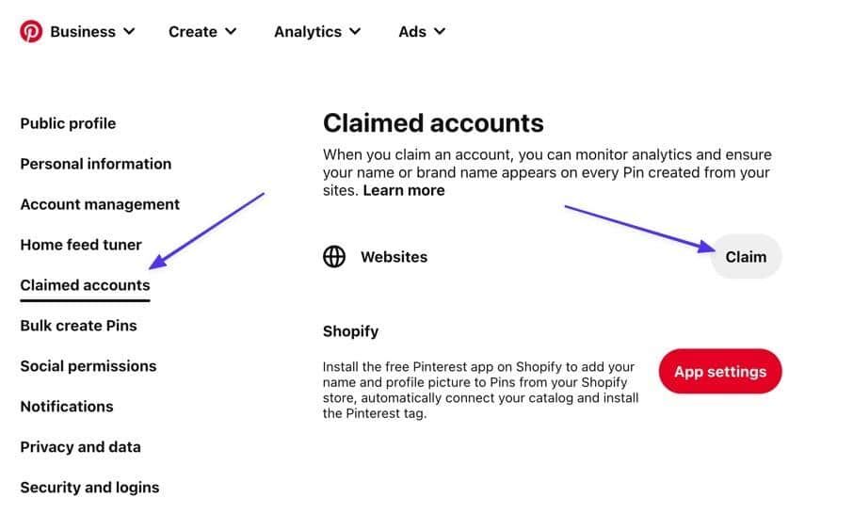Image resolution: width=853 pixels, height=530 pixels.
Task: Click the Claim button for Websites
Action: click(x=746, y=257)
